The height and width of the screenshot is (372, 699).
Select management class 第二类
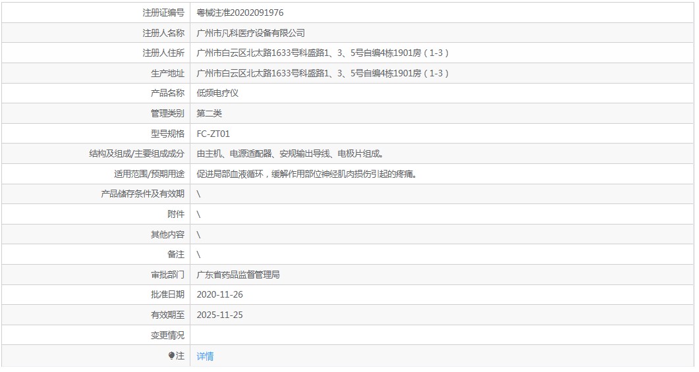point(209,114)
